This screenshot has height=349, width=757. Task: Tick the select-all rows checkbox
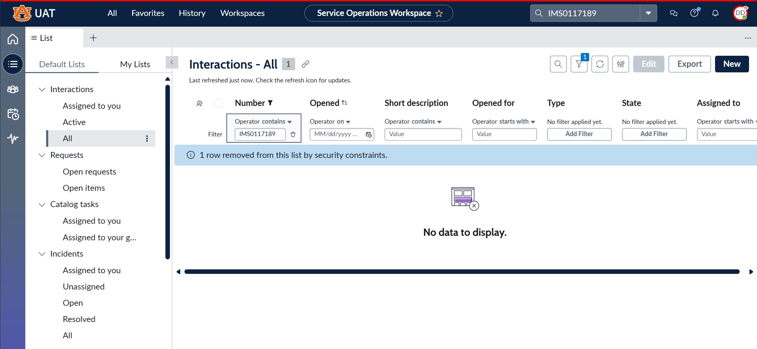tap(218, 103)
